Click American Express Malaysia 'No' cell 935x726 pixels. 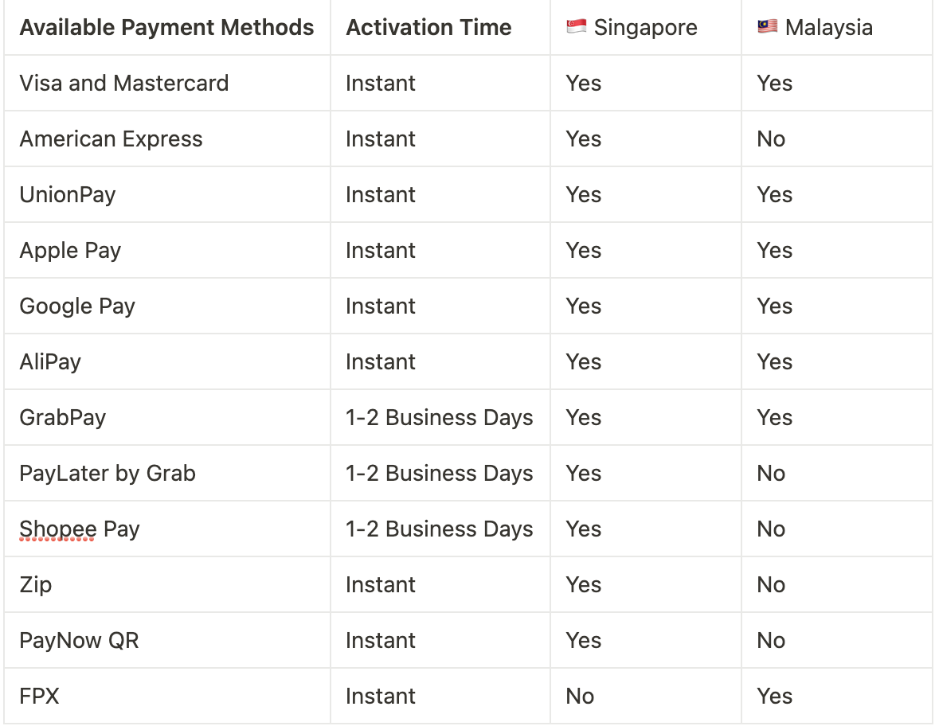[837, 139]
